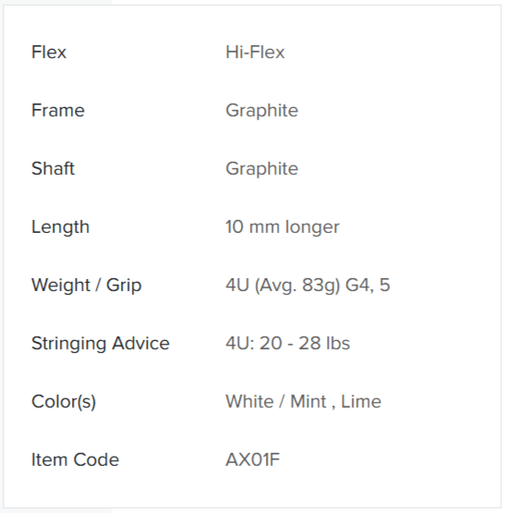505x513 pixels.
Task: Click the 28 lbs tension text
Action: pos(324,343)
